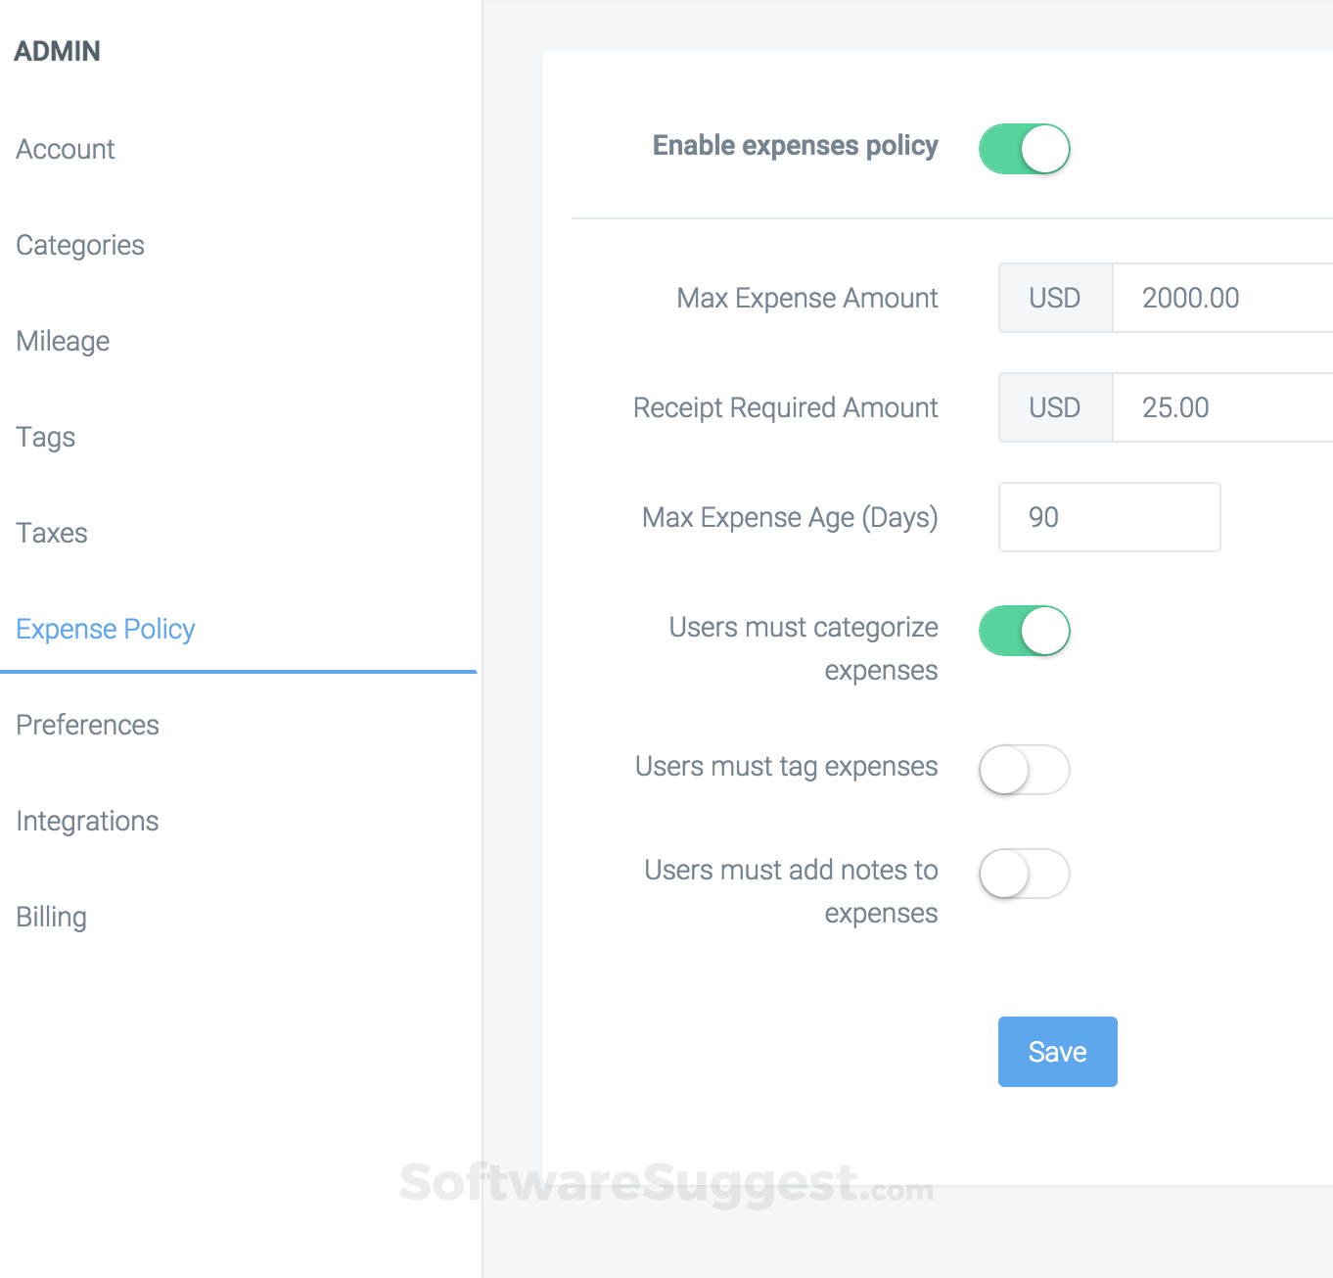
Task: Switch to the Taxes settings section
Action: 51,533
